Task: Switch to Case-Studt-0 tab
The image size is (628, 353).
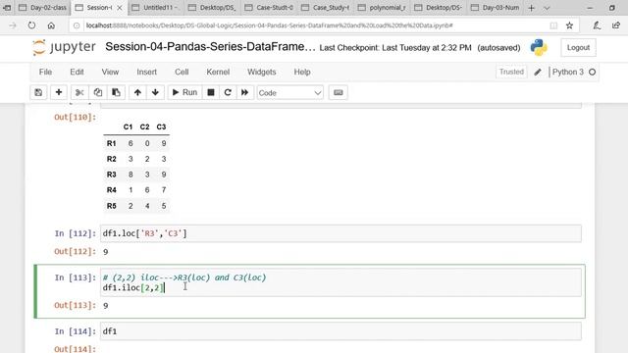Action: click(x=269, y=8)
